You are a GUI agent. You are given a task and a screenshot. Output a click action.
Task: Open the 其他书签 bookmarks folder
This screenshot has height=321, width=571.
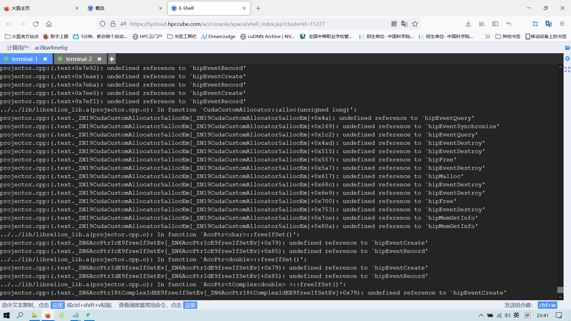[x=508, y=37]
